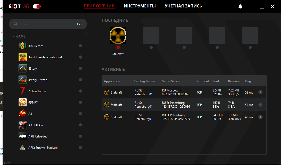This screenshot has width=286, height=166.
Task: Select the ARK: Survival Evolved icon
Action: 23,147
